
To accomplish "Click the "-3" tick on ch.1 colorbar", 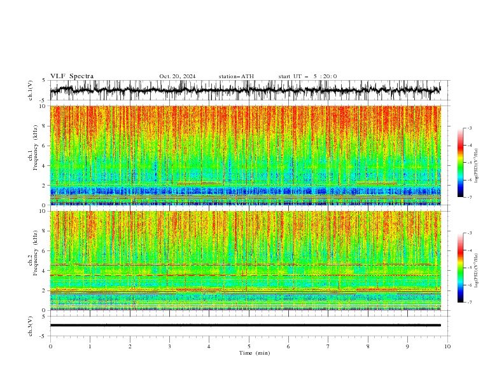I will (x=469, y=128).
